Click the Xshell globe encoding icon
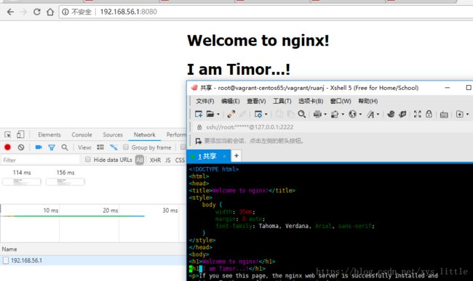473x281 pixels. click(x=352, y=114)
